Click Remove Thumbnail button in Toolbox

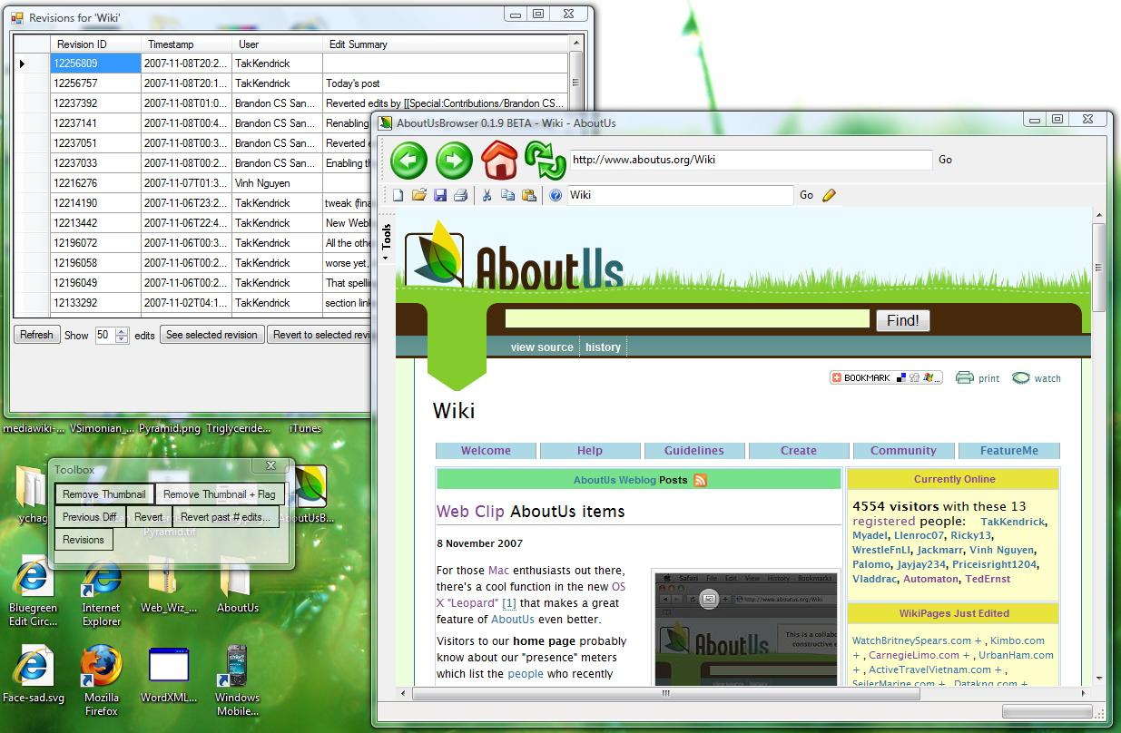coord(104,494)
